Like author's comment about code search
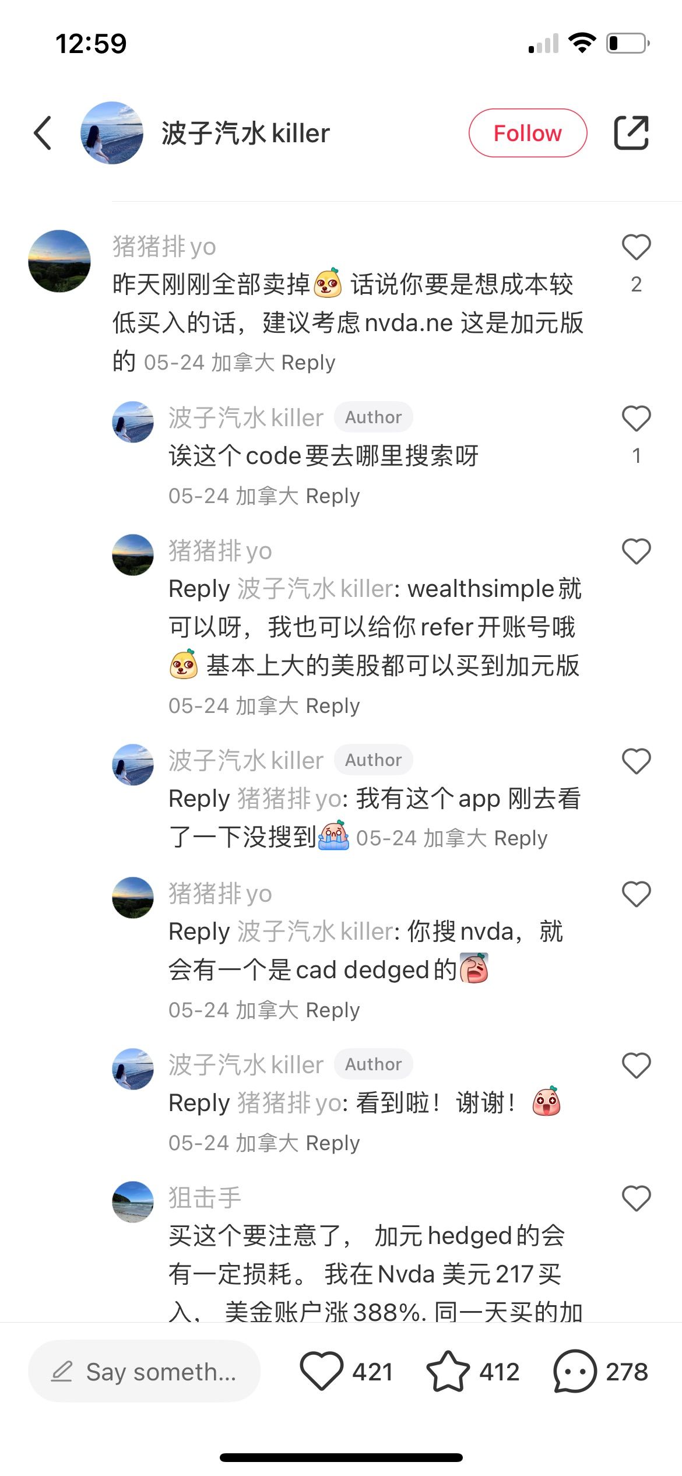Screen dimensions: 682x1476 click(x=636, y=418)
